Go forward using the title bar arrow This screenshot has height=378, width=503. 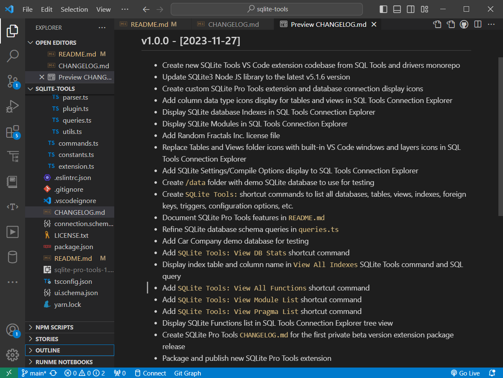(x=159, y=9)
